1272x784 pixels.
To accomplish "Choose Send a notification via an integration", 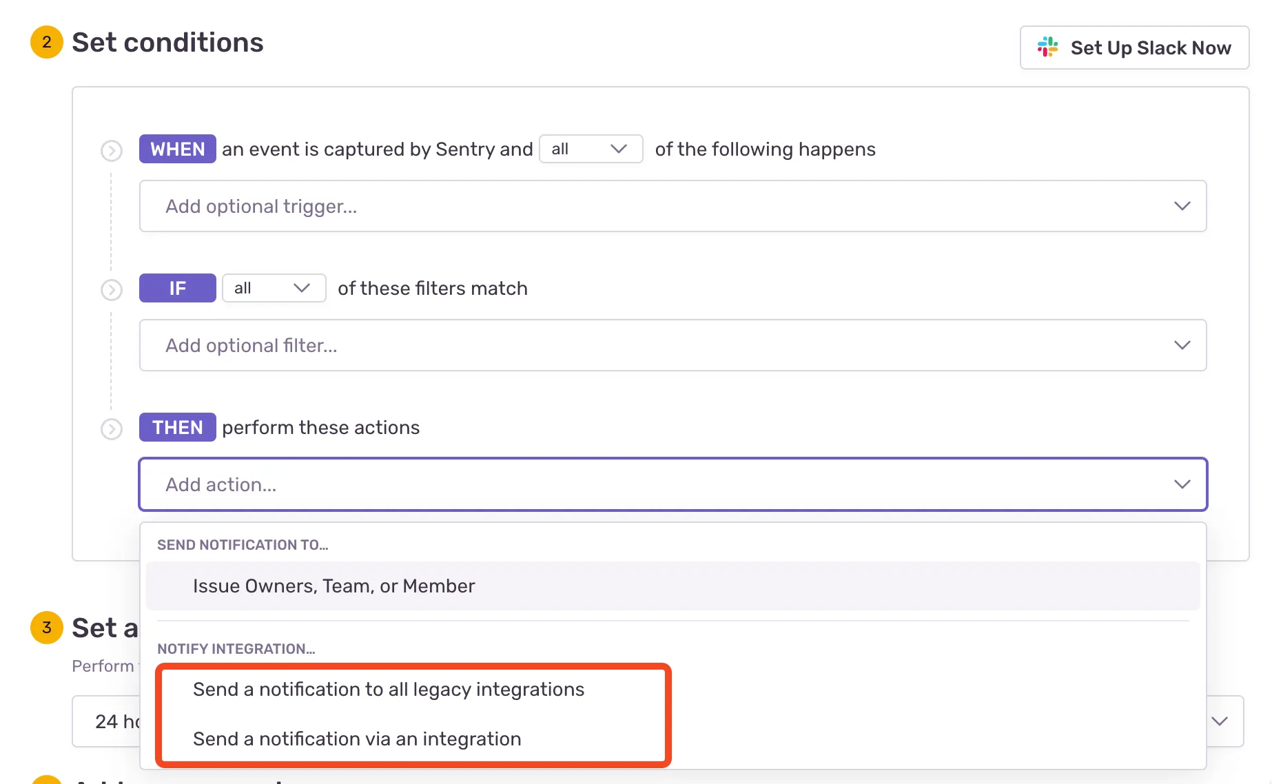I will point(357,739).
